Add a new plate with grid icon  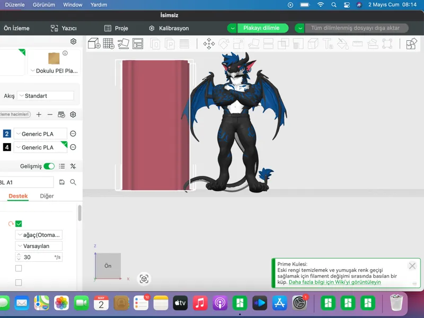109,43
